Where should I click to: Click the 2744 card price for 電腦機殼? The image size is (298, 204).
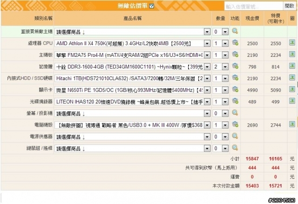click(x=276, y=125)
